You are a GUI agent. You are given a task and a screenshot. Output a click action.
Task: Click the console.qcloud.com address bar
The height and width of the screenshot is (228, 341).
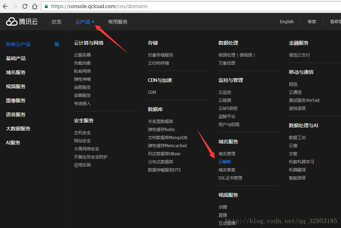[191, 6]
